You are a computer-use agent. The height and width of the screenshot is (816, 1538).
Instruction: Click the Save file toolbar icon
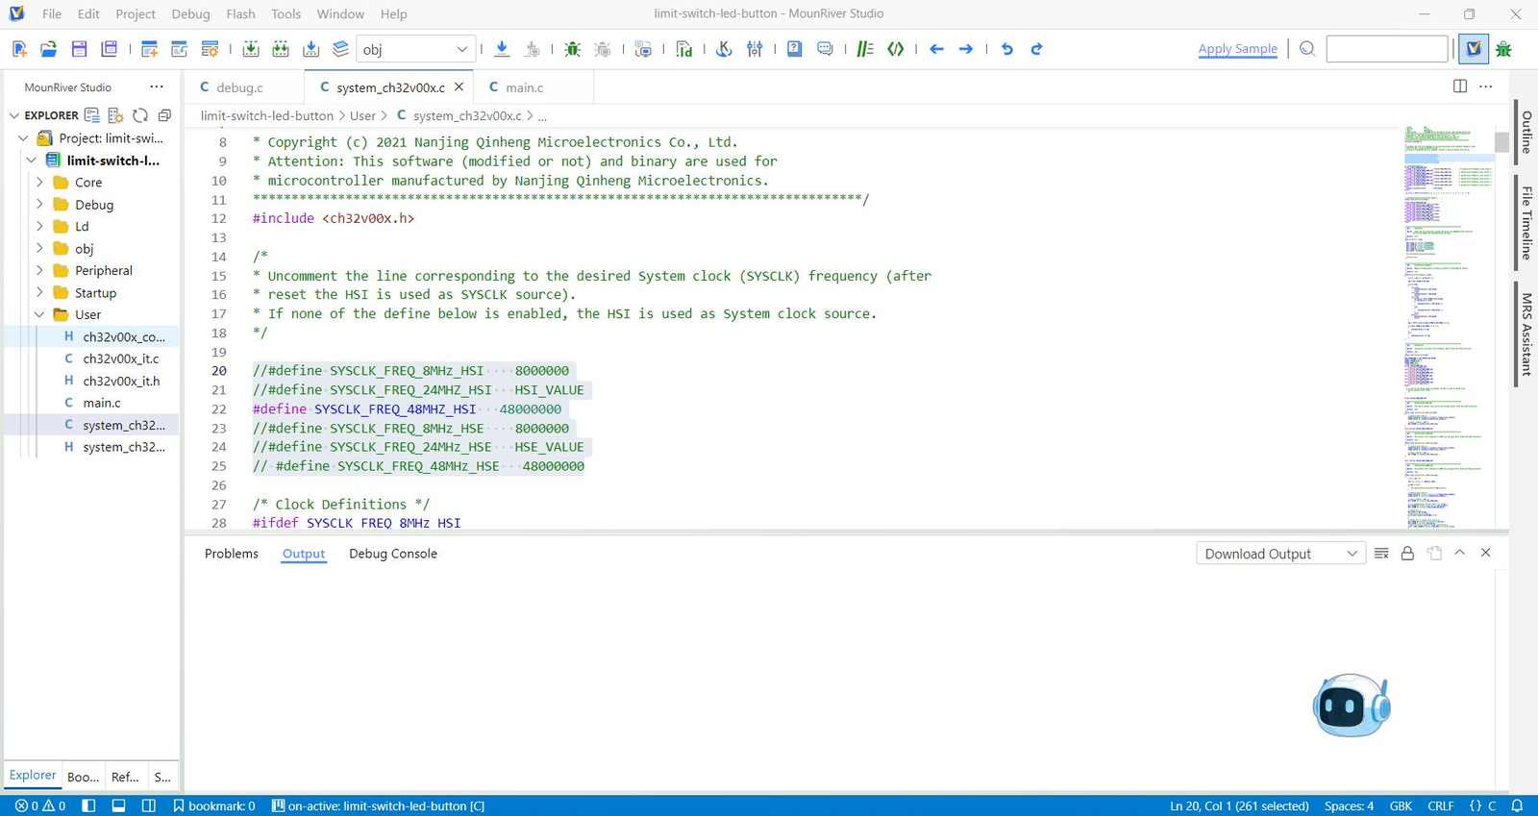point(80,49)
